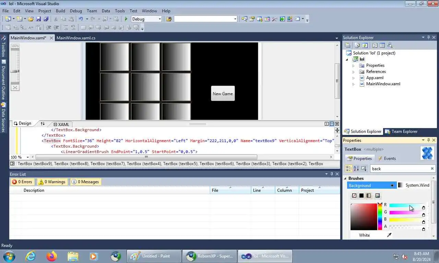439x263 pixels.
Task: Click the Refresh icon in Solution Explorer
Action: [365, 45]
